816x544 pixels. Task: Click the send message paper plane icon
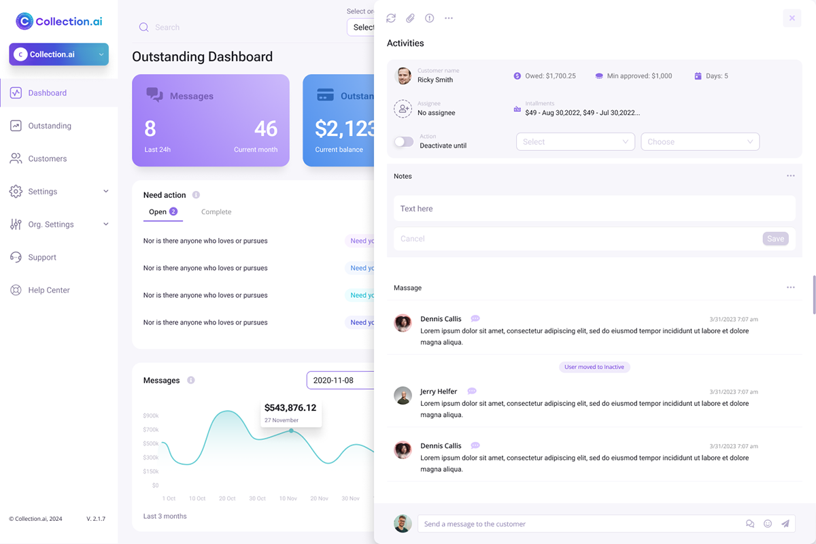[x=785, y=524]
